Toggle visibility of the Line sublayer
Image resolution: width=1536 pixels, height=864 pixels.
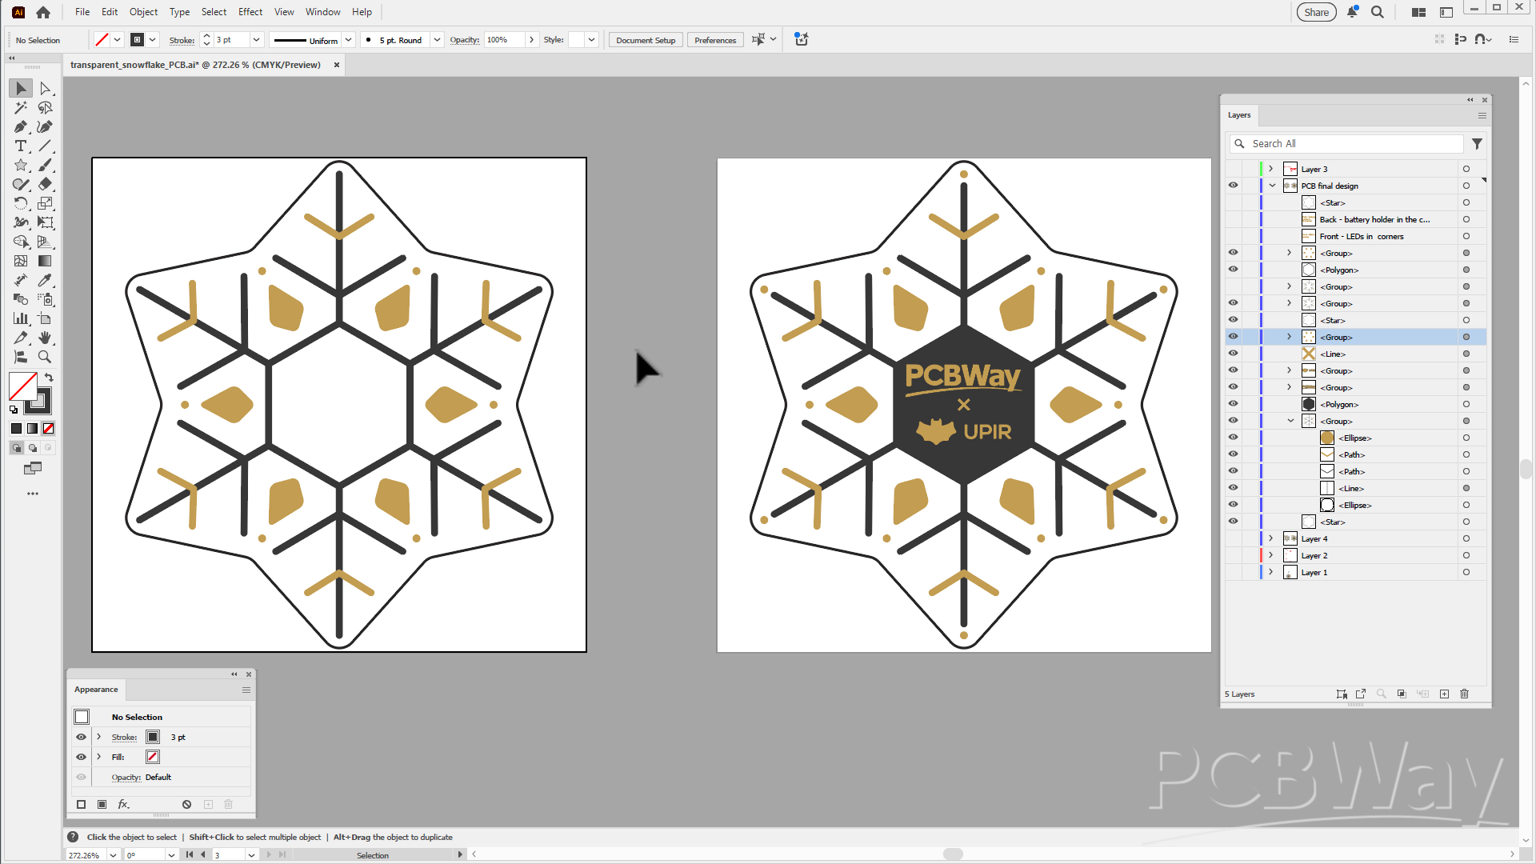point(1233,354)
